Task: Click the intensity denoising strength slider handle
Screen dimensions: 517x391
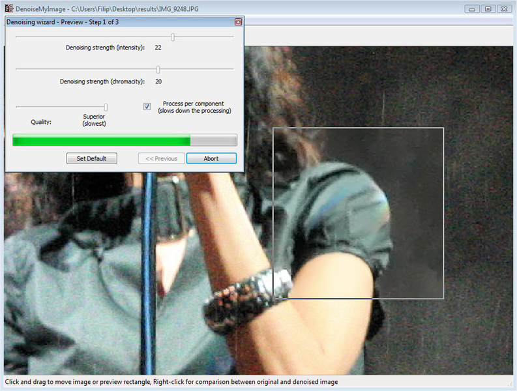Action: [173, 37]
